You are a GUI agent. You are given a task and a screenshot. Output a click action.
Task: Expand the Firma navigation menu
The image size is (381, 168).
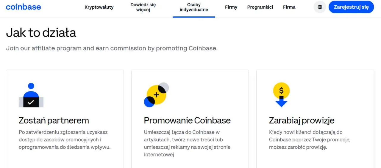pyautogui.click(x=289, y=7)
